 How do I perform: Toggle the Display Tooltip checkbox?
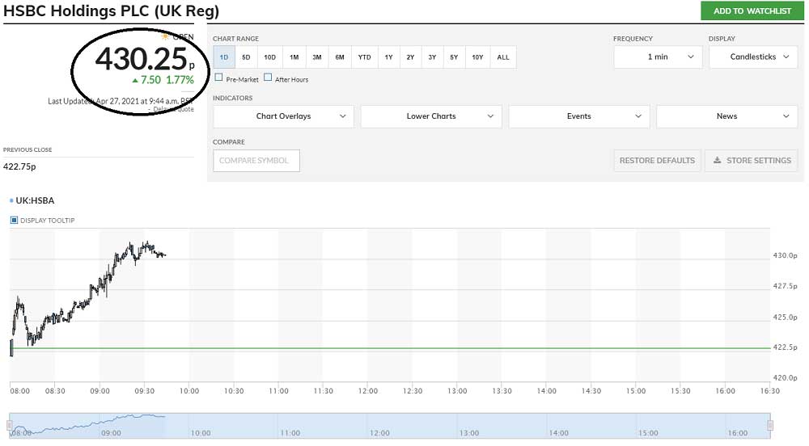(x=14, y=220)
